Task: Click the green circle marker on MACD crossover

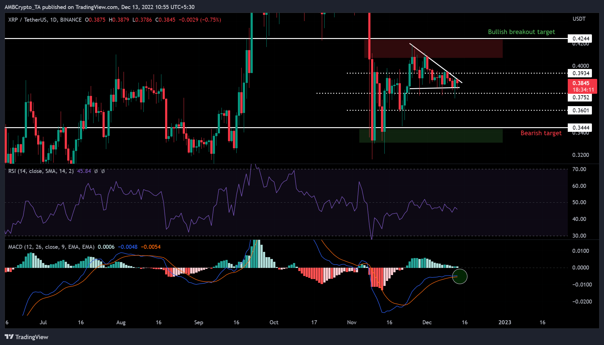Action: 460,276
